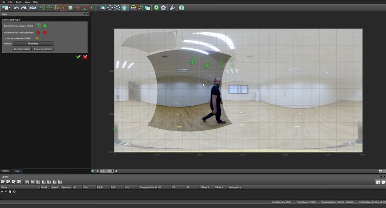This screenshot has height=208, width=386.
Task: Open the Help menu
Action: tap(36, 2)
